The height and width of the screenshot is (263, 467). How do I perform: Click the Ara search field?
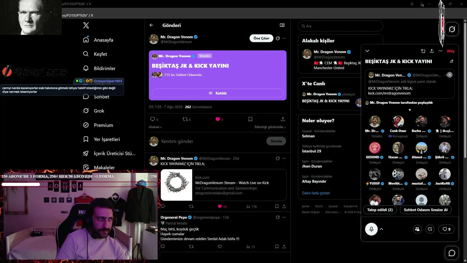coord(340,26)
